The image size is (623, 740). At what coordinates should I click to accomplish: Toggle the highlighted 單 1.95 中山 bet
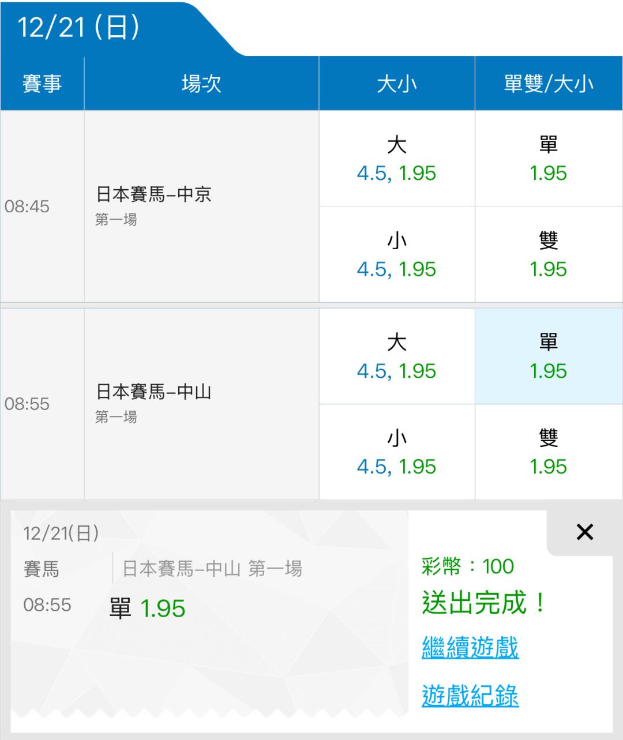coord(548,356)
